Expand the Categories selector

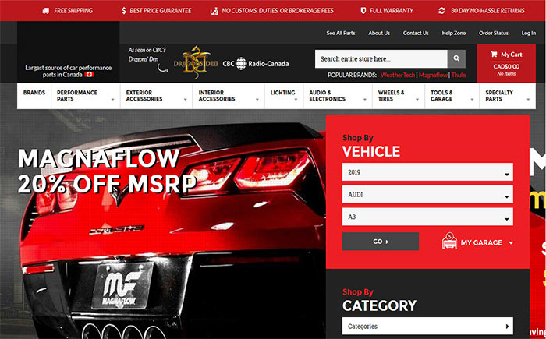pos(427,326)
